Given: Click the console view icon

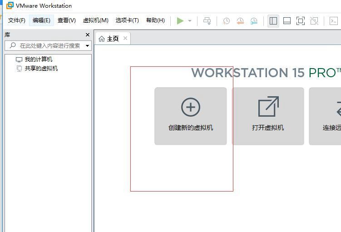Looking at the screenshot, I should 334,21.
